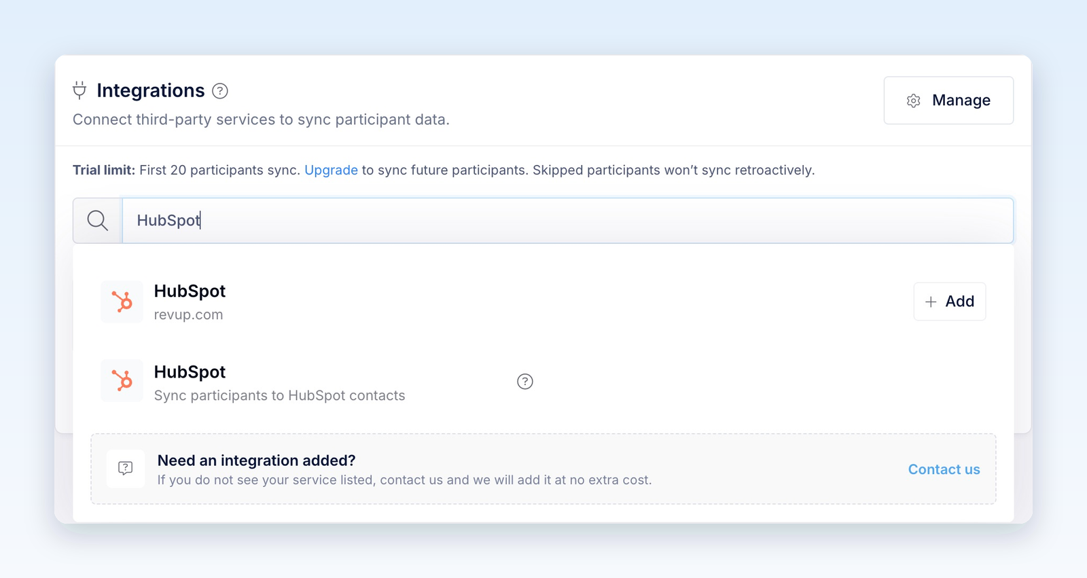1087x578 pixels.
Task: Click the HubSpot logo for revup.com
Action: 122,302
